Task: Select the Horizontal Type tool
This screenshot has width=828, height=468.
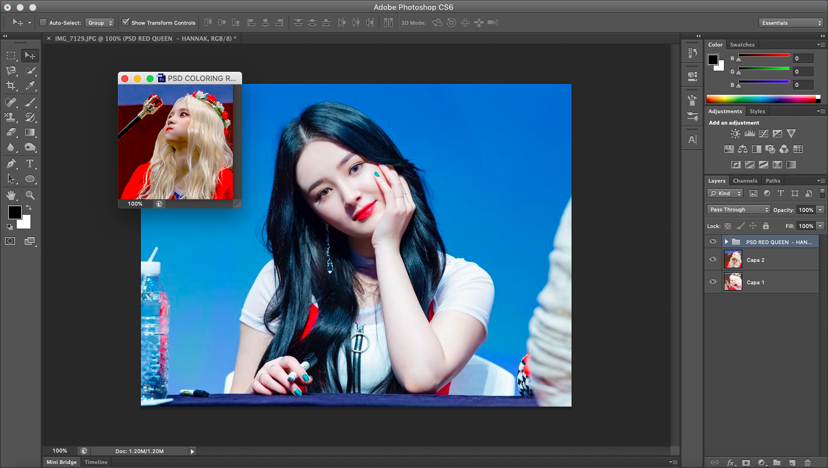Action: tap(30, 164)
